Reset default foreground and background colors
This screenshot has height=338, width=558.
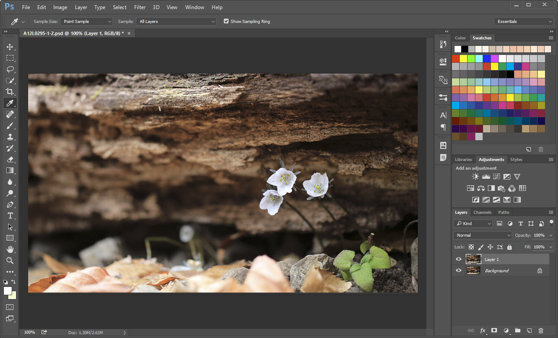5,282
